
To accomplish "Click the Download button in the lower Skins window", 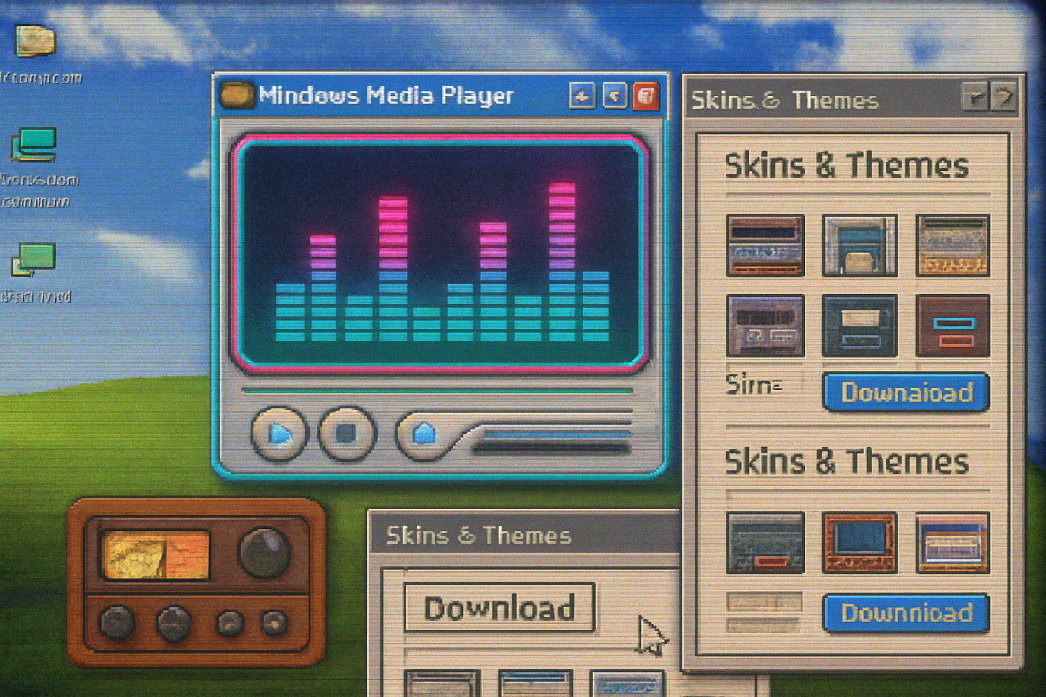I will 502,609.
